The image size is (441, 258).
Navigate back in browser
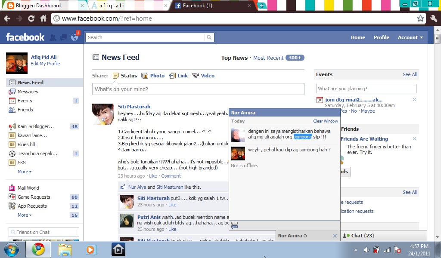pos(7,18)
